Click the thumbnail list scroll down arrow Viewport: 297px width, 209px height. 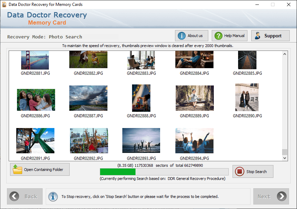pos(285,158)
